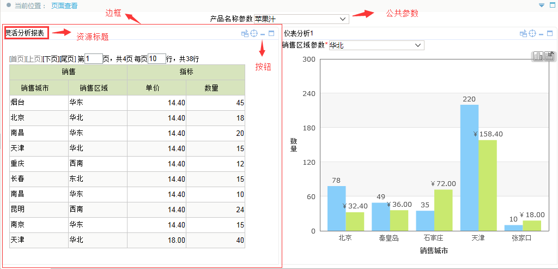Click the rows-per-page input showing 10
This screenshot has width=558, height=269.
(157, 59)
